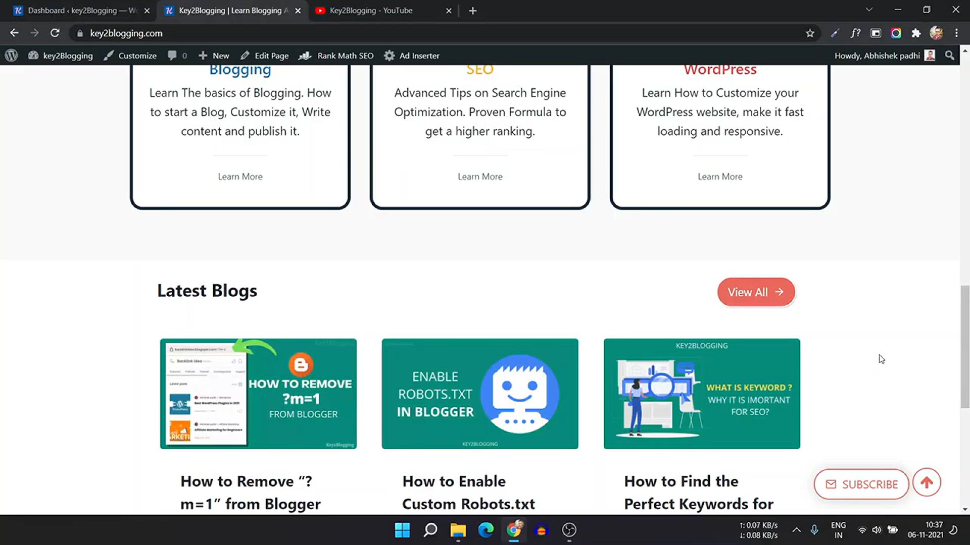Open the WordPress logo menu in admin bar
The image size is (970, 545).
11,56
